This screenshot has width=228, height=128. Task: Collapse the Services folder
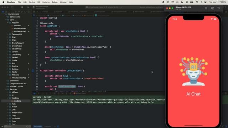(6, 89)
